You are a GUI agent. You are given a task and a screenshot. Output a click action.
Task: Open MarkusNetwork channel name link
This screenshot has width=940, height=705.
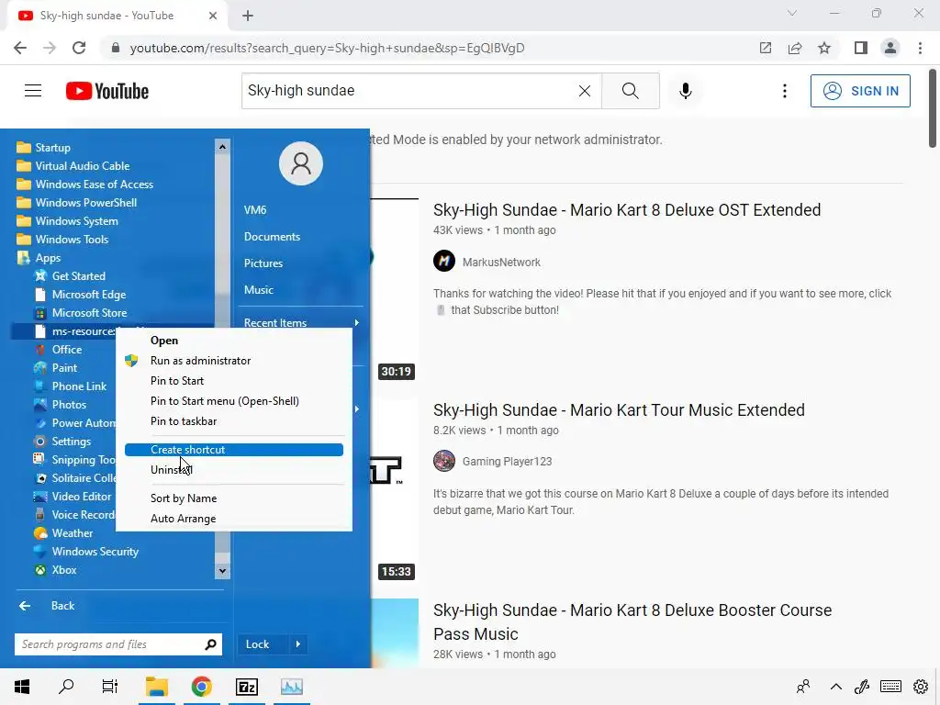tap(501, 262)
